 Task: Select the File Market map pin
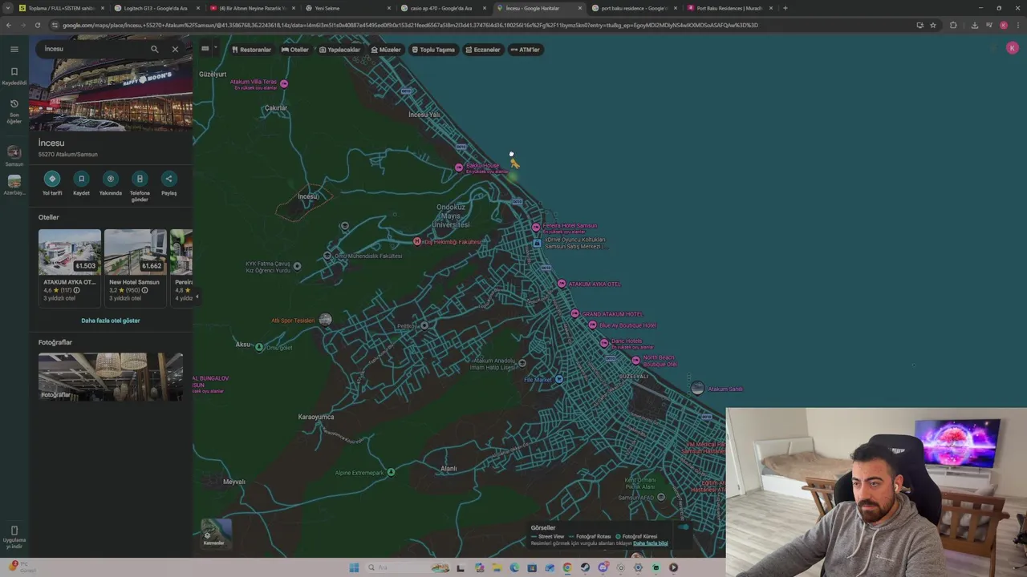[558, 379]
